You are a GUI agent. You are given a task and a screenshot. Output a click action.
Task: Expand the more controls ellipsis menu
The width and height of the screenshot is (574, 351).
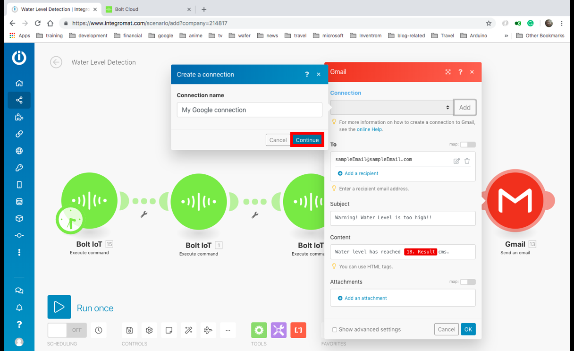click(228, 330)
